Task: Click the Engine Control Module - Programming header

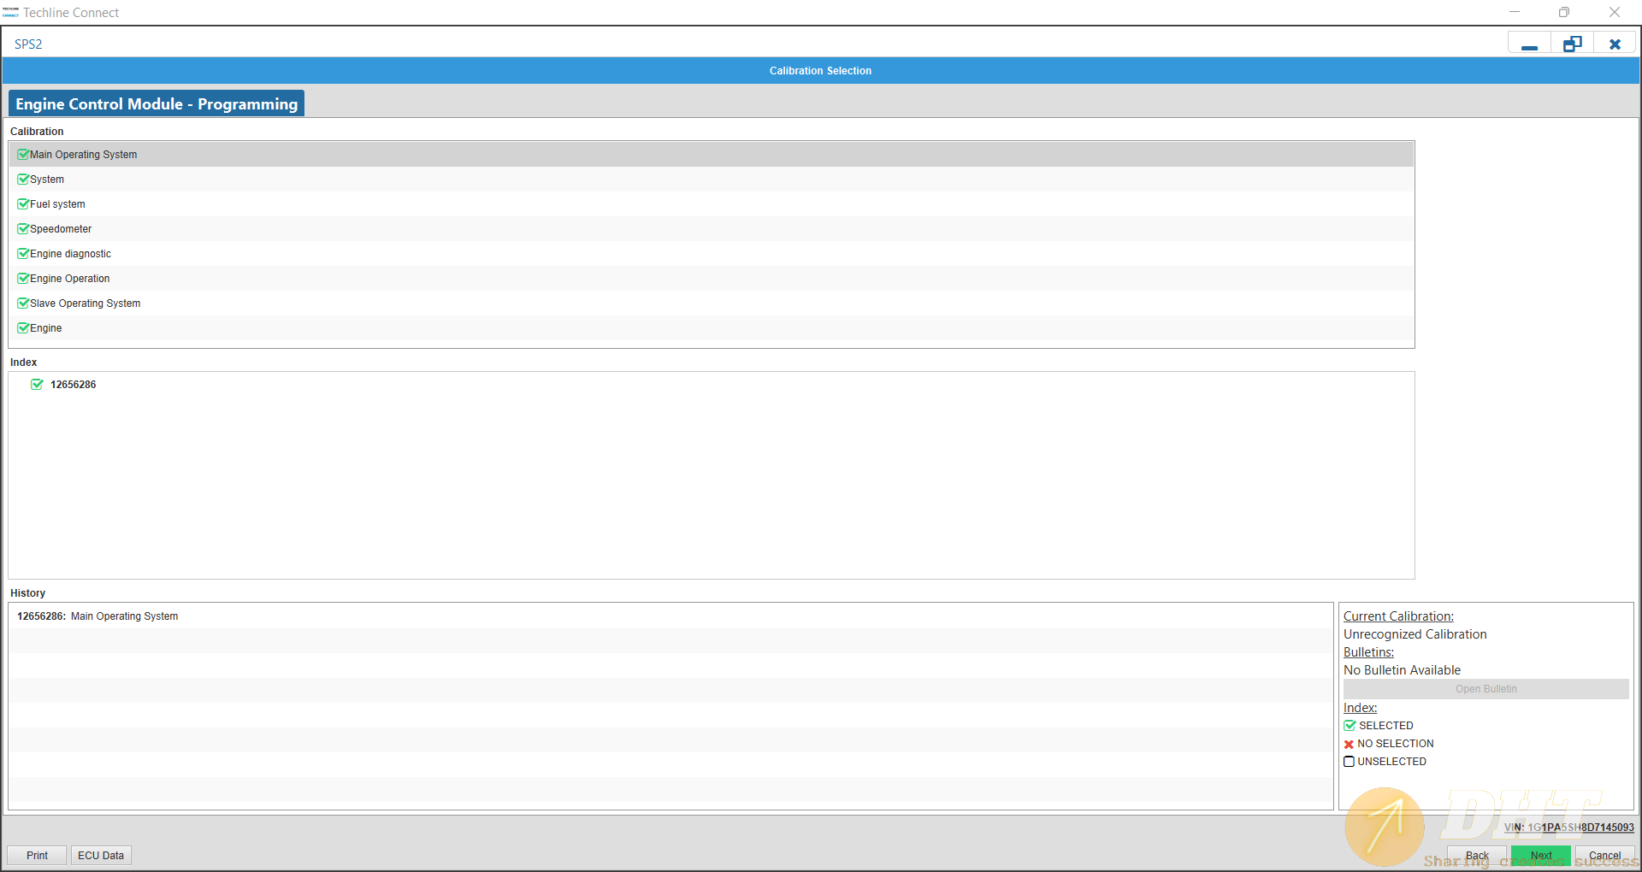Action: 157,104
